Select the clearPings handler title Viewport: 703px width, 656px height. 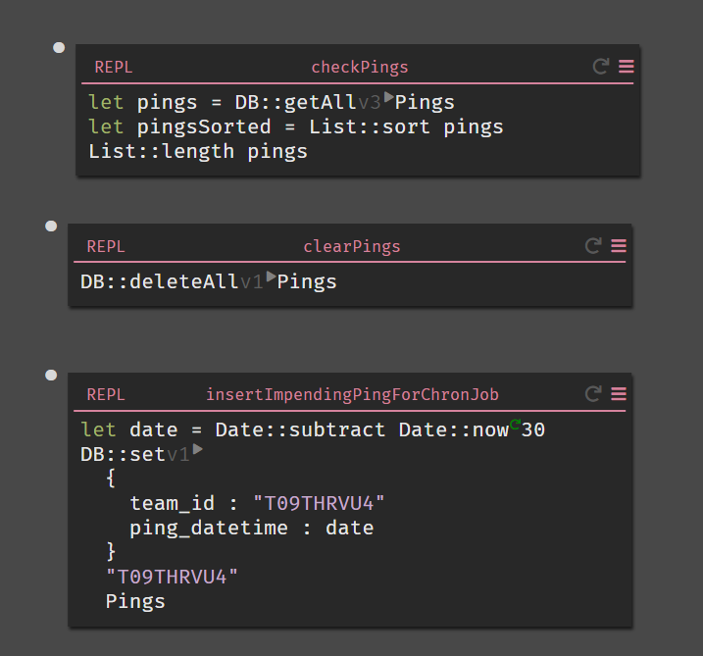351,247
